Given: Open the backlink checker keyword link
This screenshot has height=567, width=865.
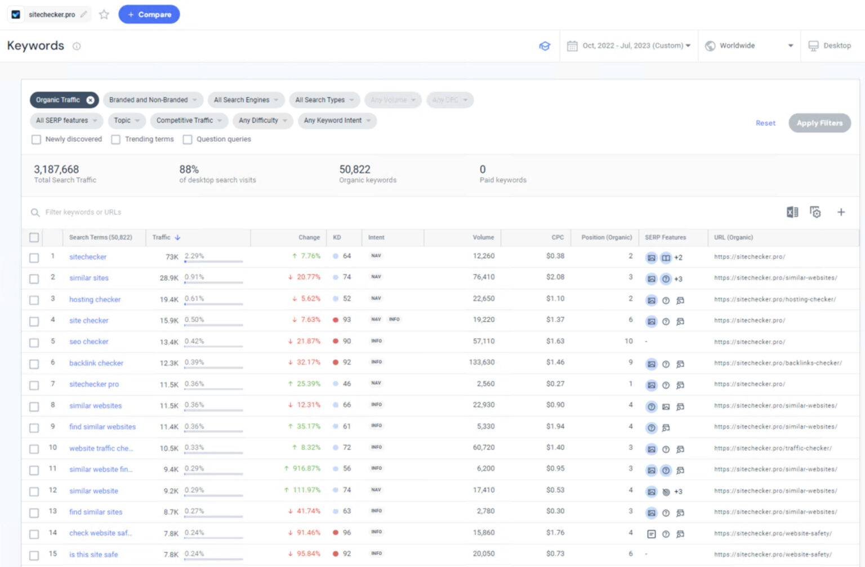Looking at the screenshot, I should click(96, 363).
